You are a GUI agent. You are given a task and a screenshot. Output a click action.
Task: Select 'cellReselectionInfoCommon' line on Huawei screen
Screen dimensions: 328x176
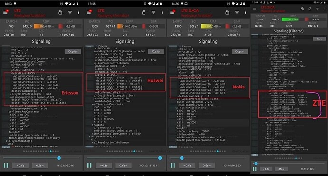tap(110, 142)
